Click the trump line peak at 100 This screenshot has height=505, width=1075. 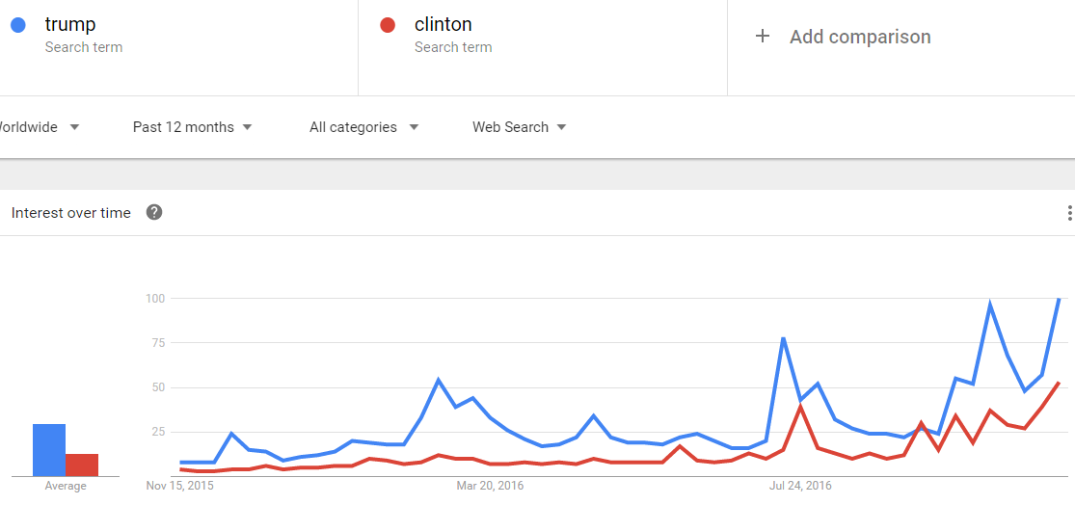coord(1060,299)
